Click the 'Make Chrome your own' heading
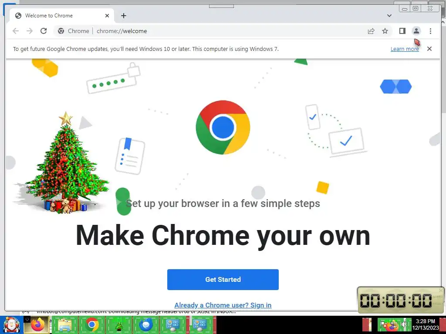This screenshot has width=446, height=334. pos(223,235)
